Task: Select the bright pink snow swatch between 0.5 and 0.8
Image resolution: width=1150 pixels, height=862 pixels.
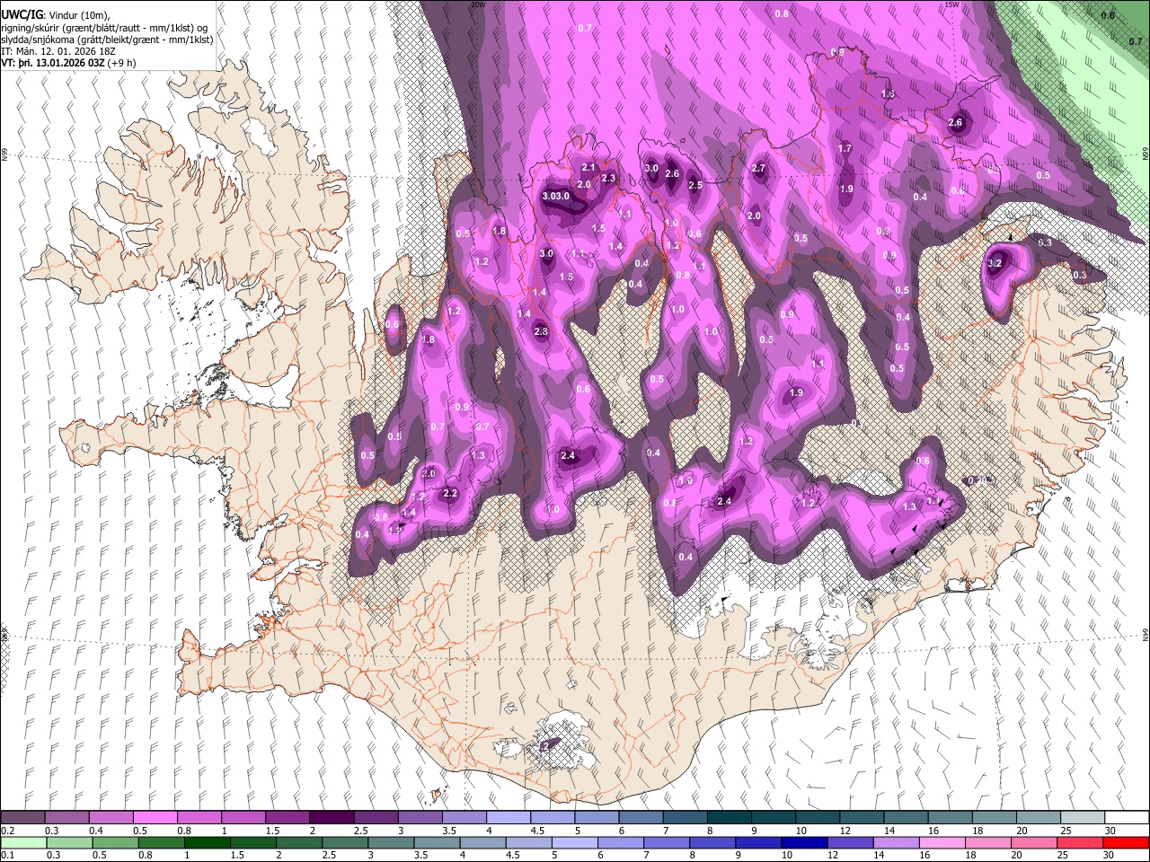Action: point(155,818)
